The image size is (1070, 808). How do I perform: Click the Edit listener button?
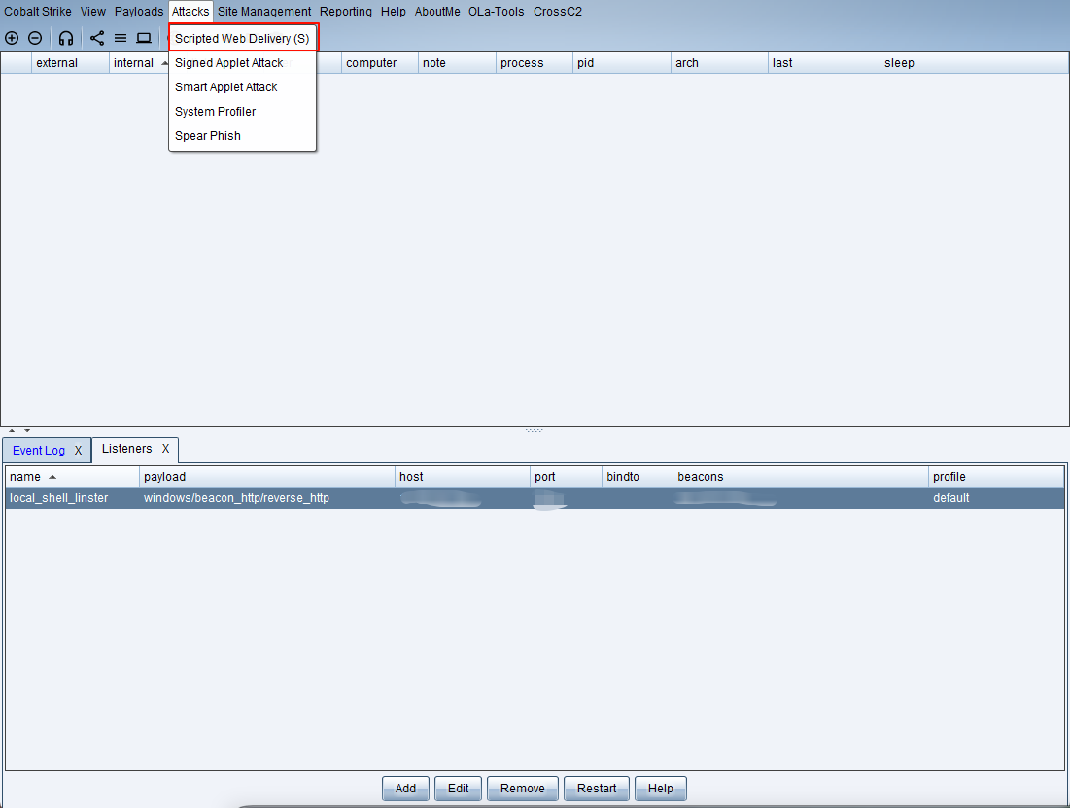coord(458,789)
